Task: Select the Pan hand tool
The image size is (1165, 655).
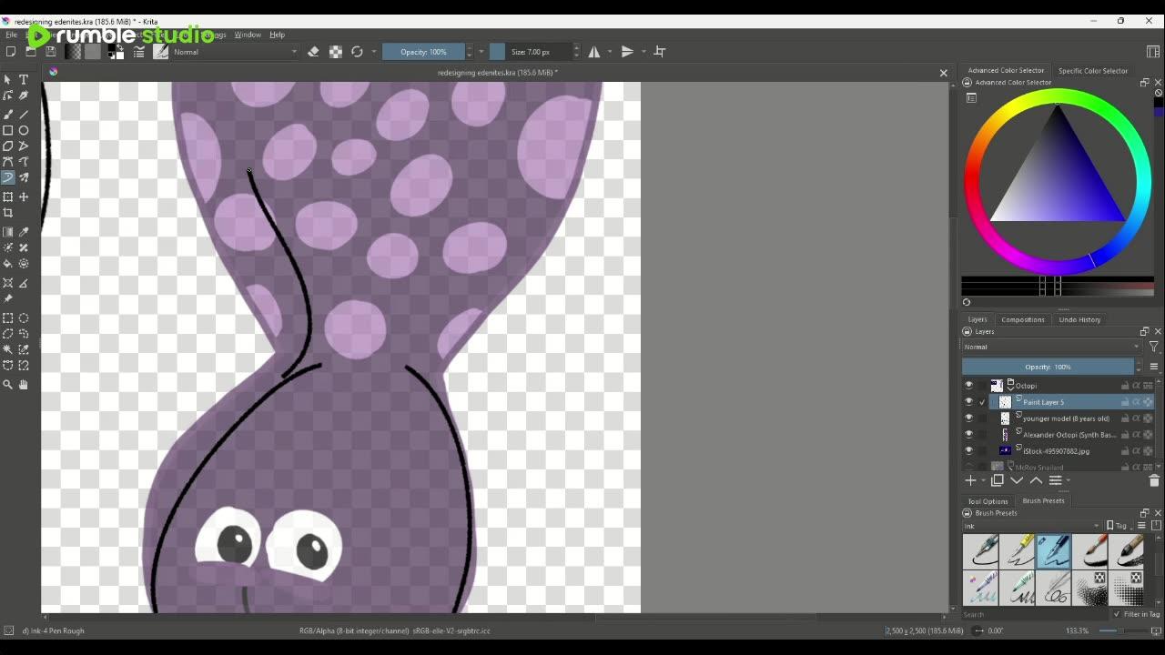Action: (x=24, y=385)
